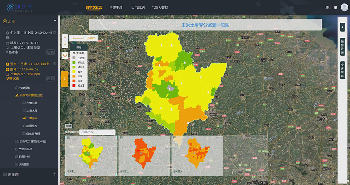The image size is (350, 185).
Task: Click the 隐藏 button to hide thumbnails
Action: [x=69, y=126]
